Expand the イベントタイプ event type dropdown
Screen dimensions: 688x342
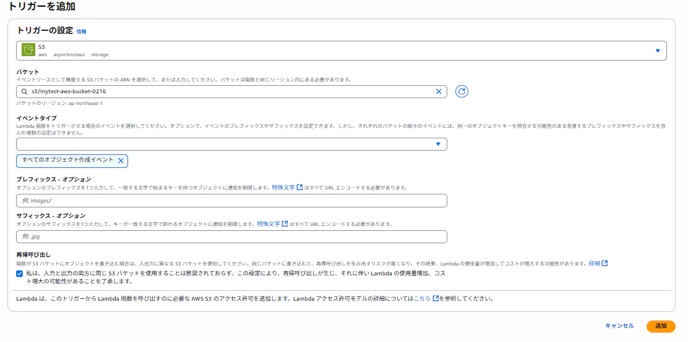coord(231,144)
